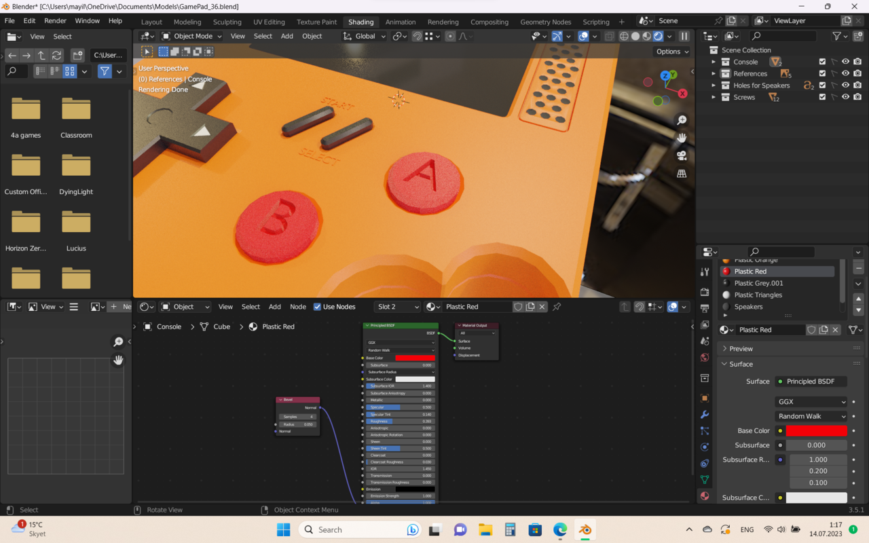Select the pan hand icon in viewport
The height and width of the screenshot is (543, 869).
682,138
